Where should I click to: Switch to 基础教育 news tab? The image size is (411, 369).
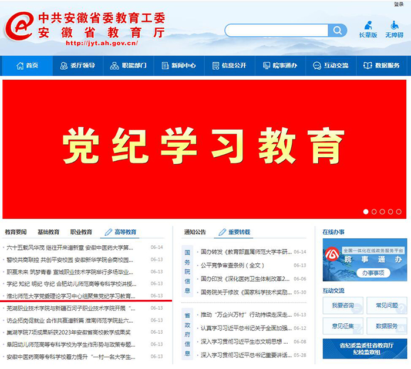tap(48, 232)
